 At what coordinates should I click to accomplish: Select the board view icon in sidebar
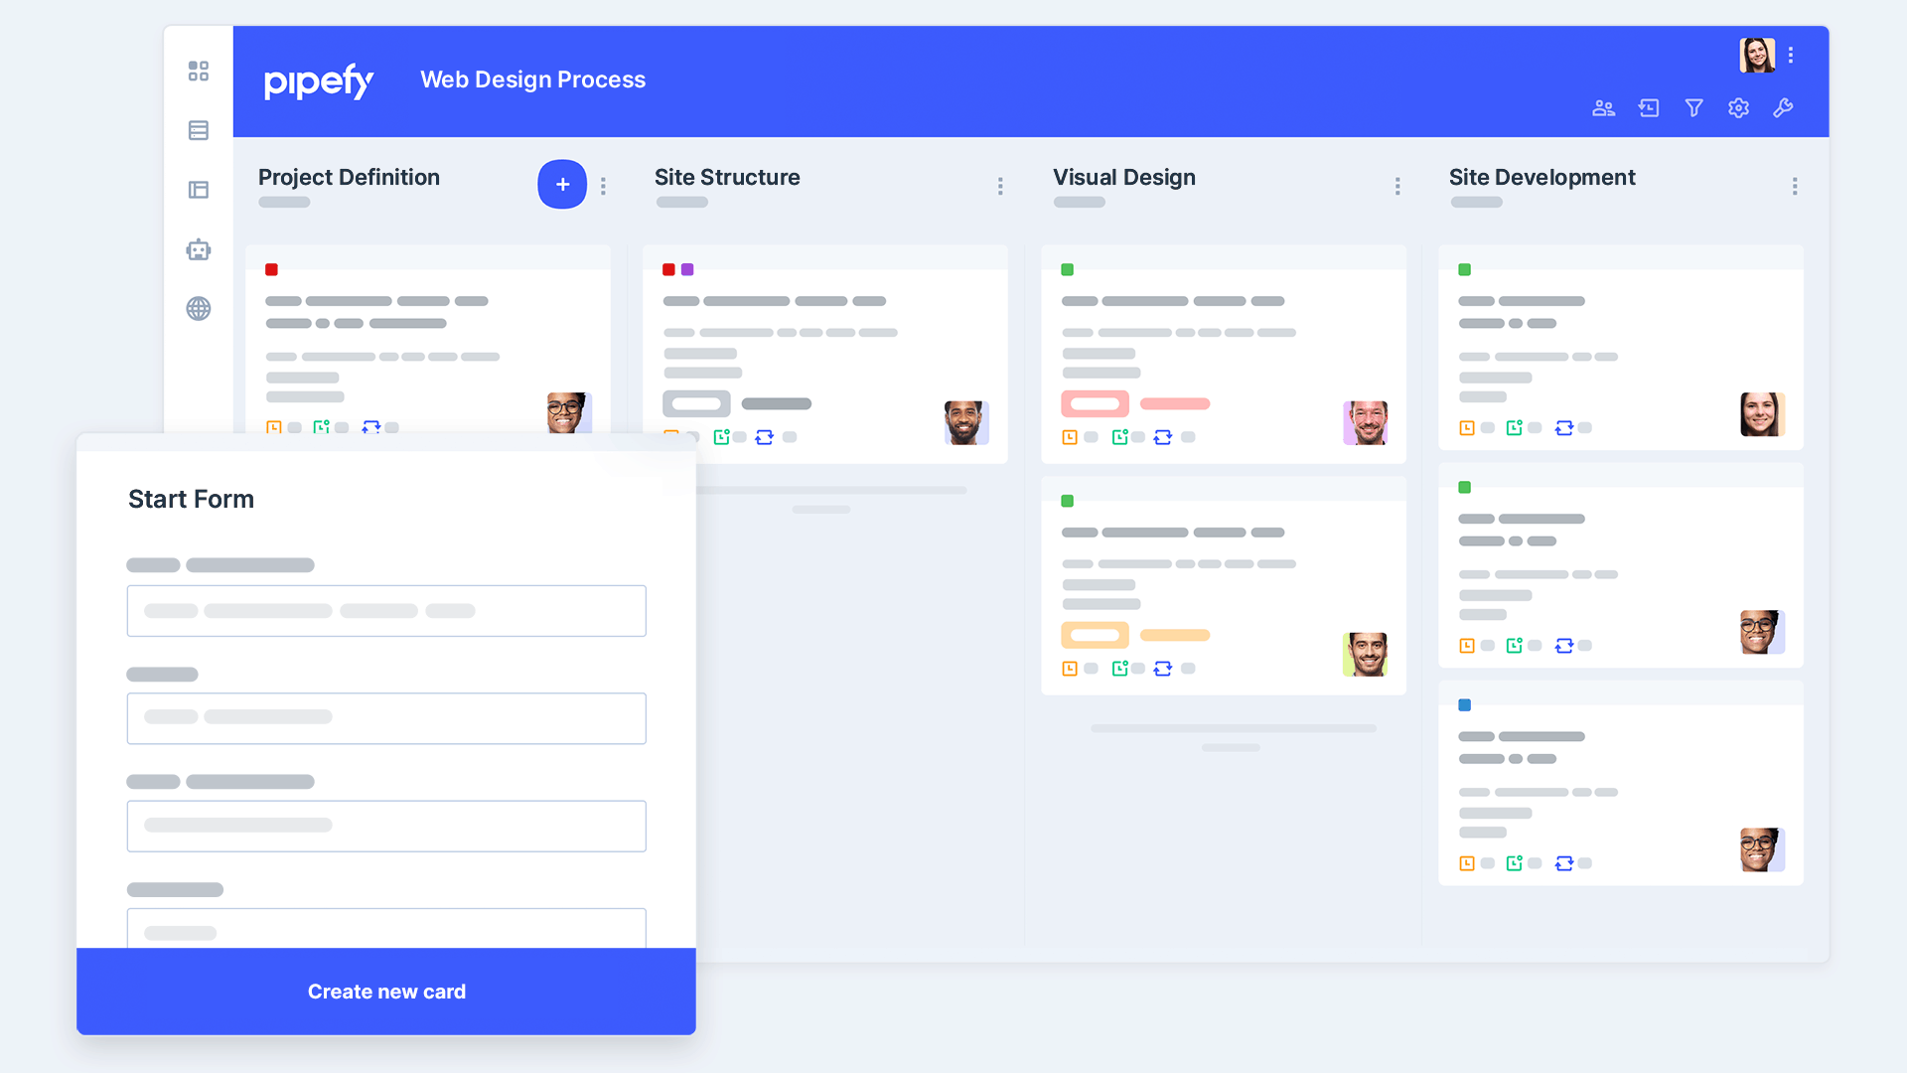point(199,71)
